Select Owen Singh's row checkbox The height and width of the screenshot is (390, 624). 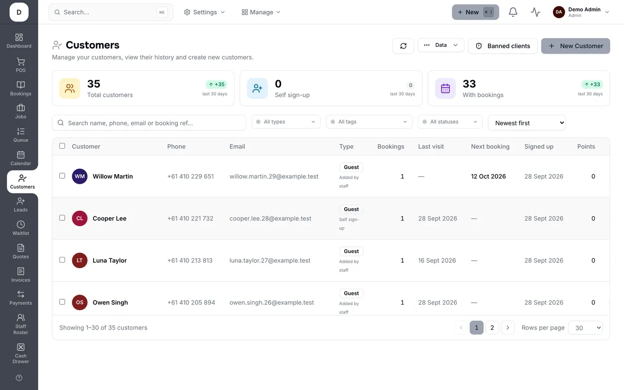(x=62, y=302)
